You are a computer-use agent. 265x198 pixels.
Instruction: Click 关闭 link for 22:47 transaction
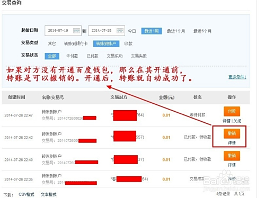click(x=237, y=121)
